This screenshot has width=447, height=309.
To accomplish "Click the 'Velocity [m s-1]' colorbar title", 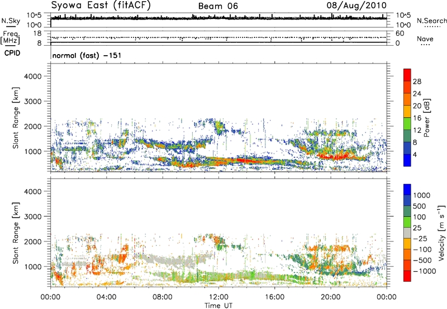I will pos(441,233).
